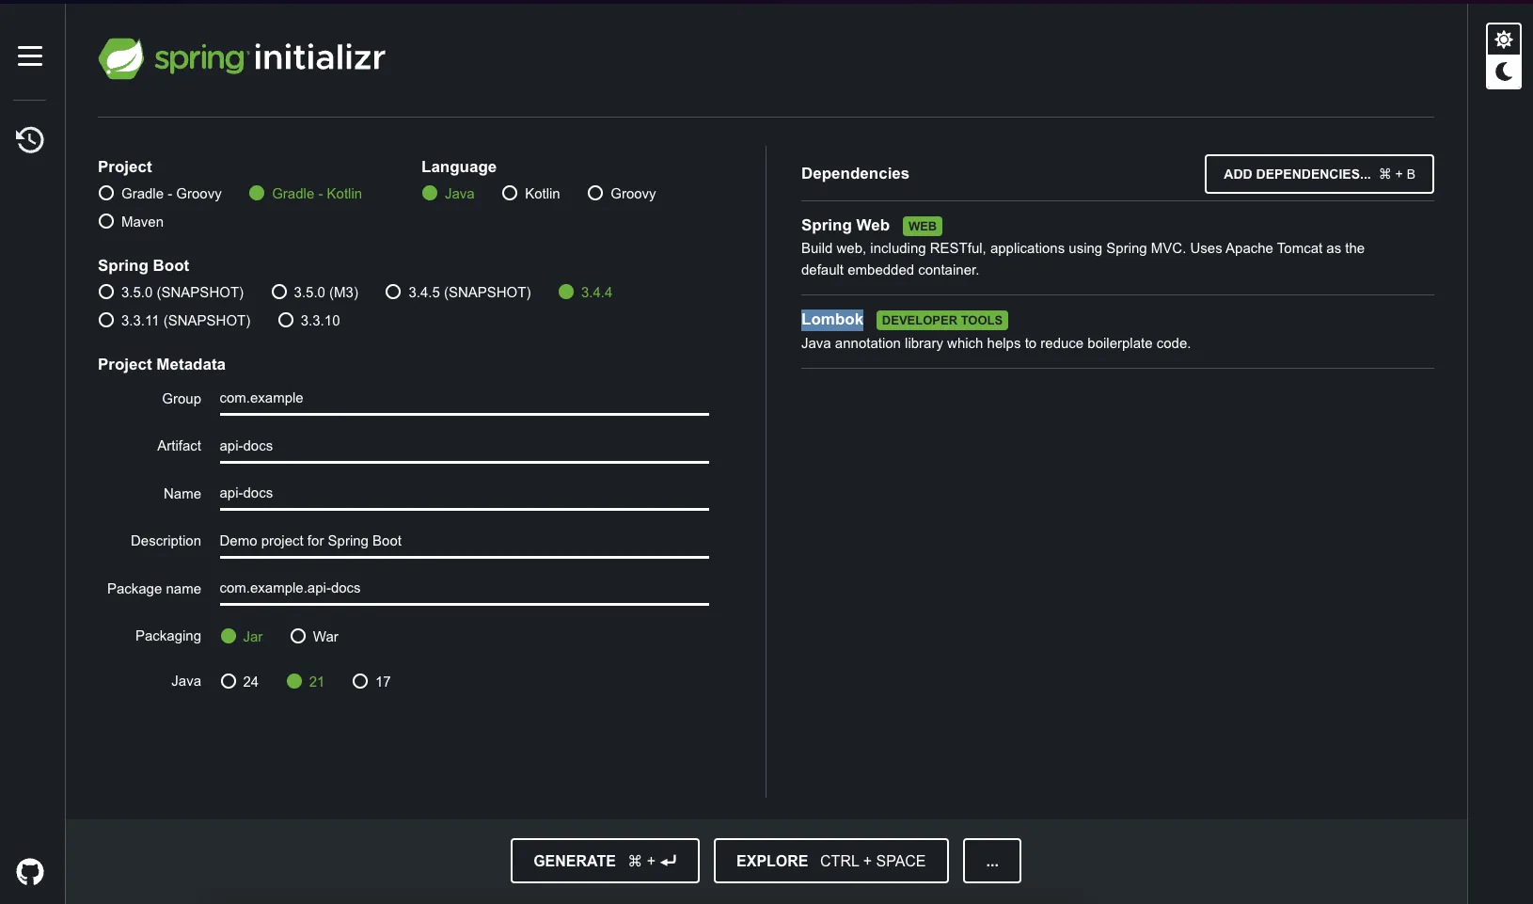Click the Lombok description text

pyautogui.click(x=995, y=343)
